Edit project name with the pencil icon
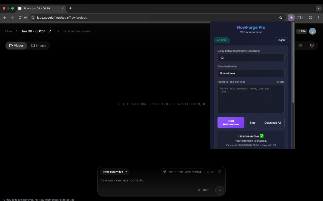The height and width of the screenshot is (201, 323). click(50, 31)
